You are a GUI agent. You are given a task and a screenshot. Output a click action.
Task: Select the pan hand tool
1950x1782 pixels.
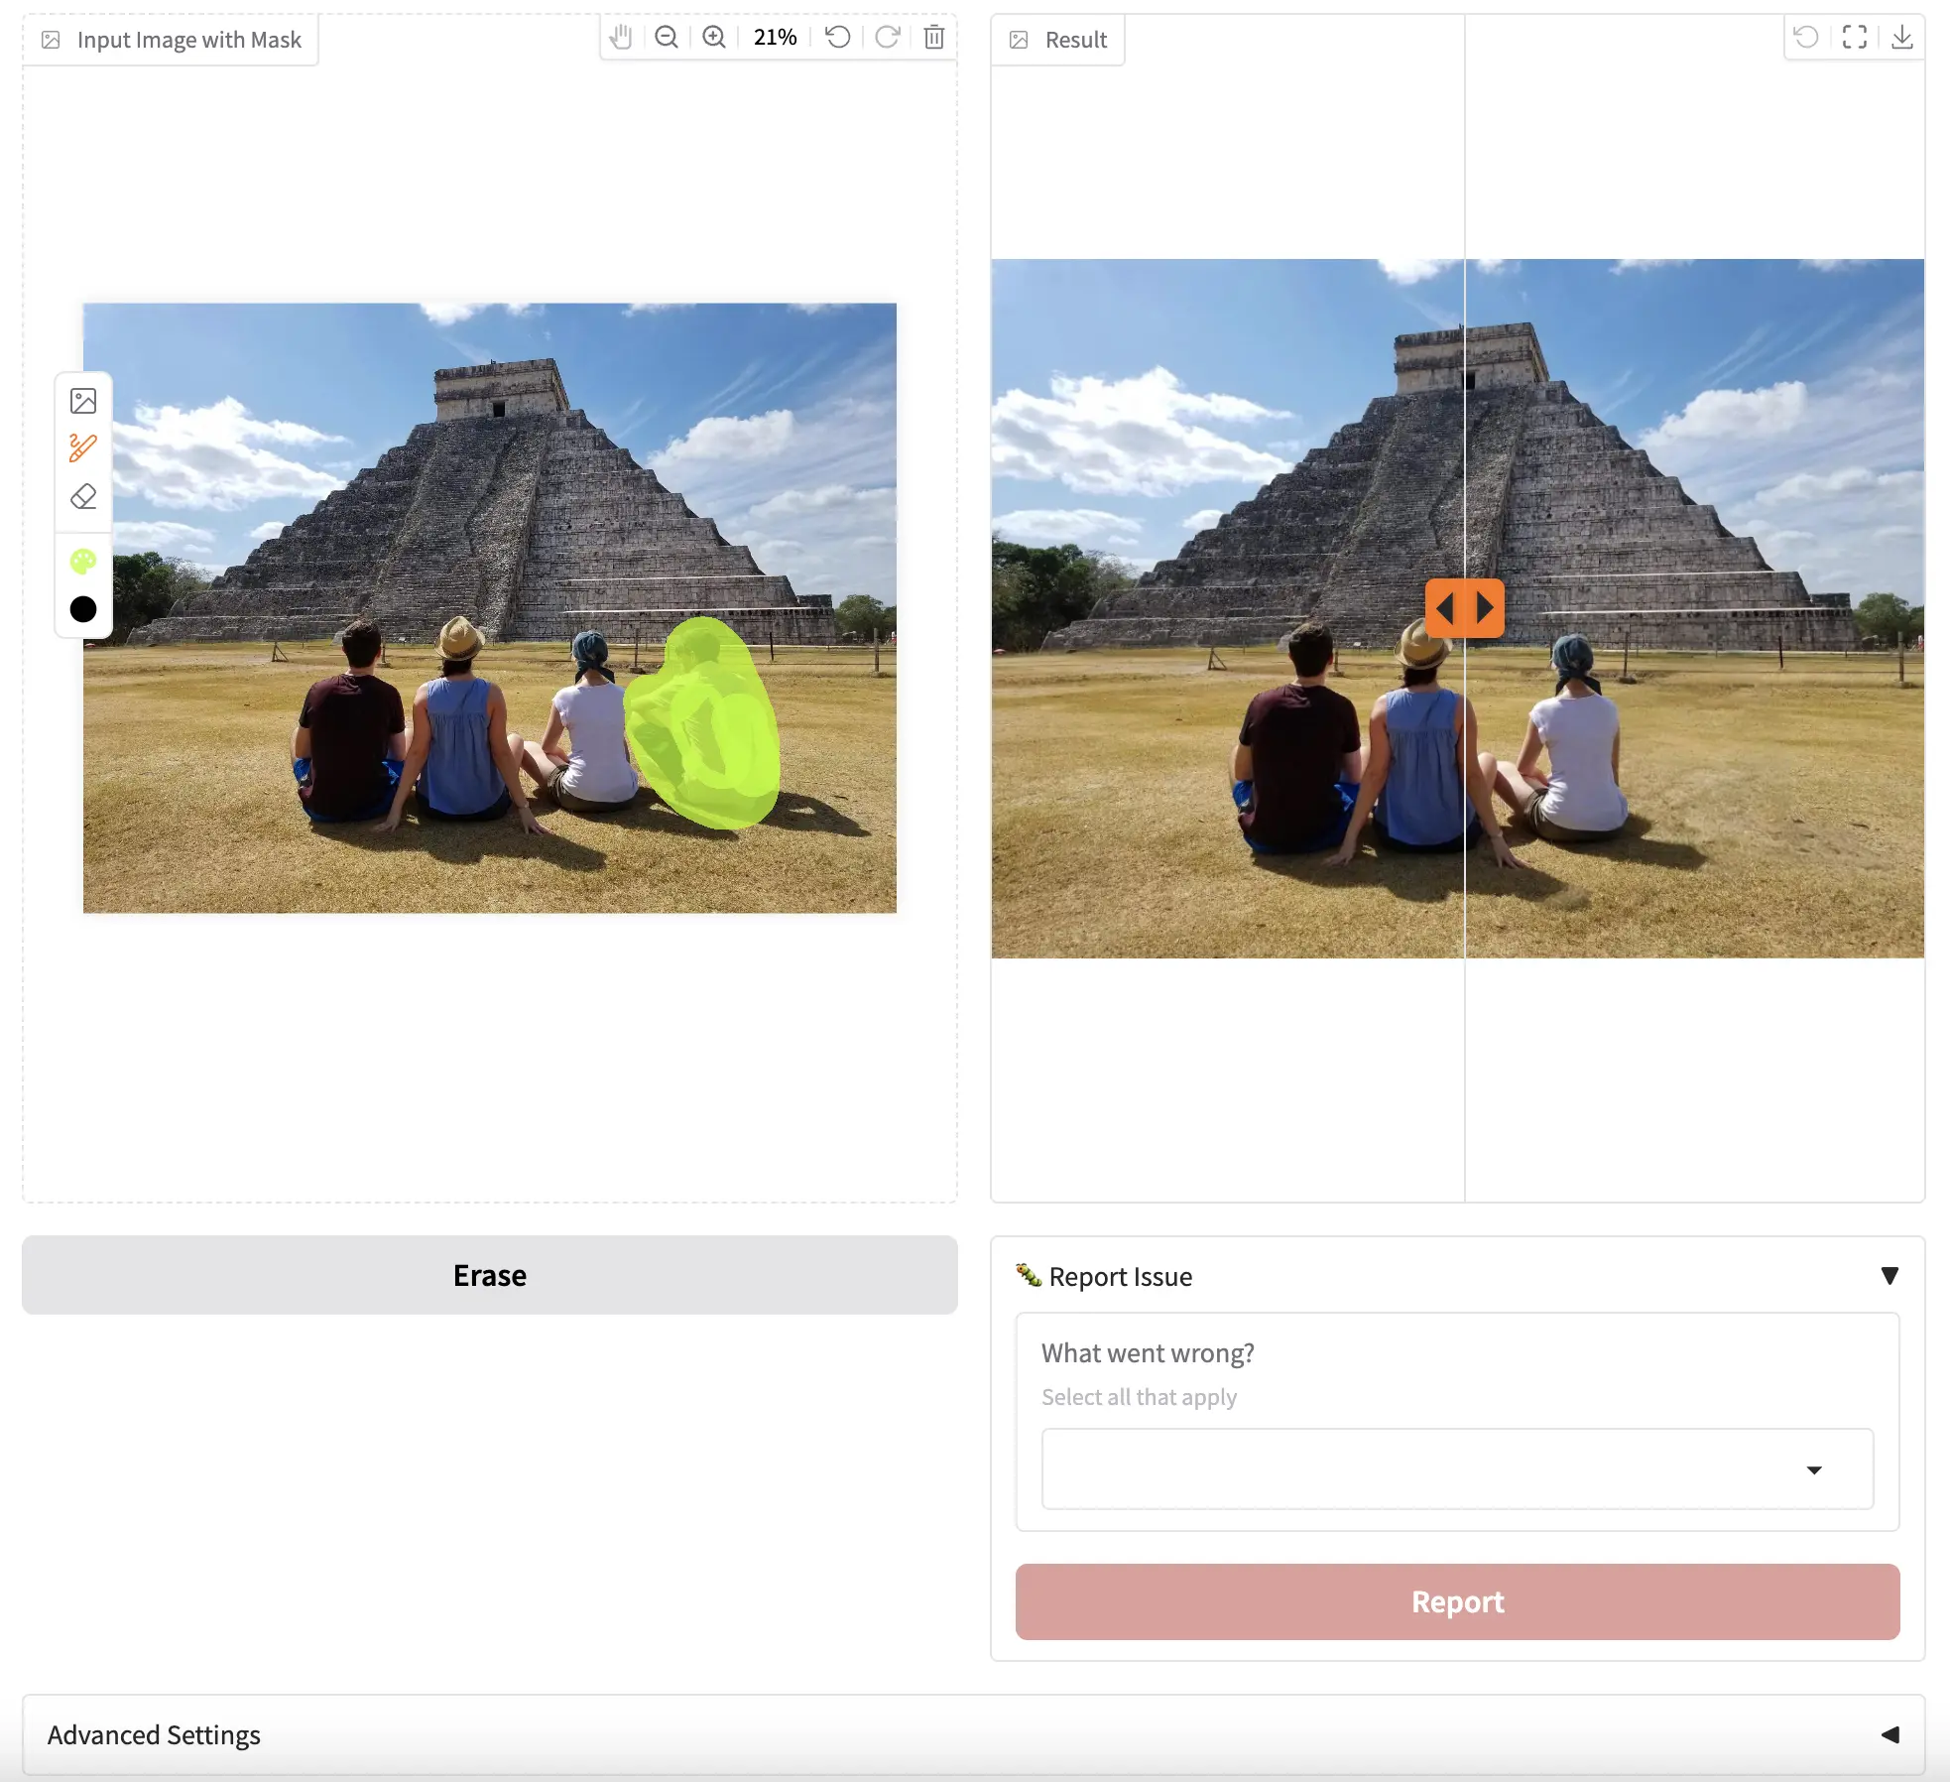[x=621, y=38]
